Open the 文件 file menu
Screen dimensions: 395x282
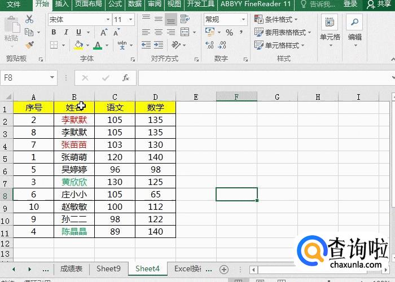(x=14, y=4)
